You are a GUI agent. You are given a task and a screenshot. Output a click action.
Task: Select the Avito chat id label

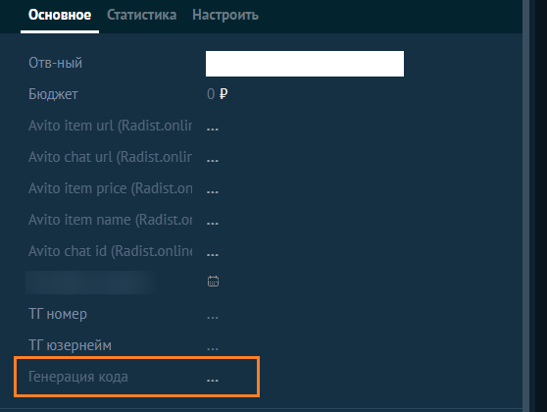[x=110, y=251]
